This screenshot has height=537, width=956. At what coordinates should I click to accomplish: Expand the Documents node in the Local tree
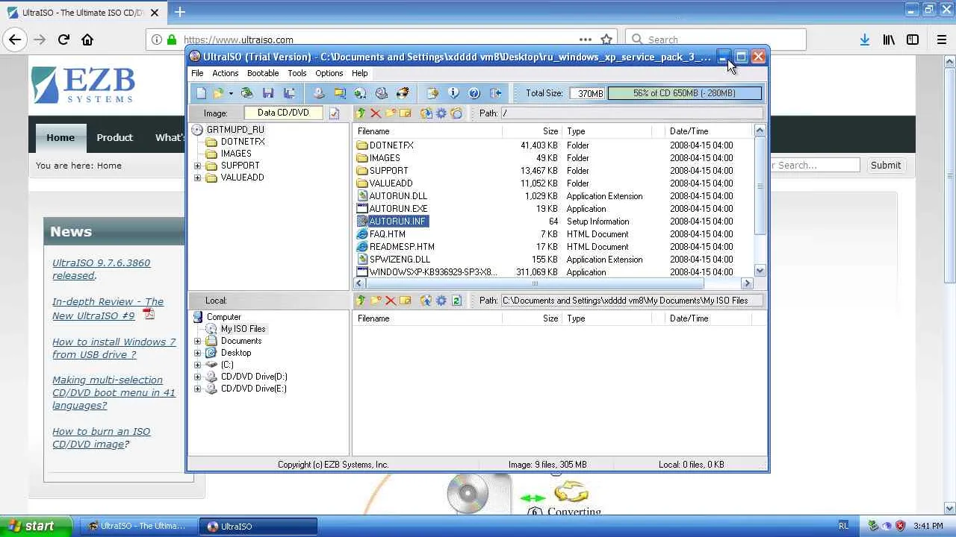pos(197,341)
